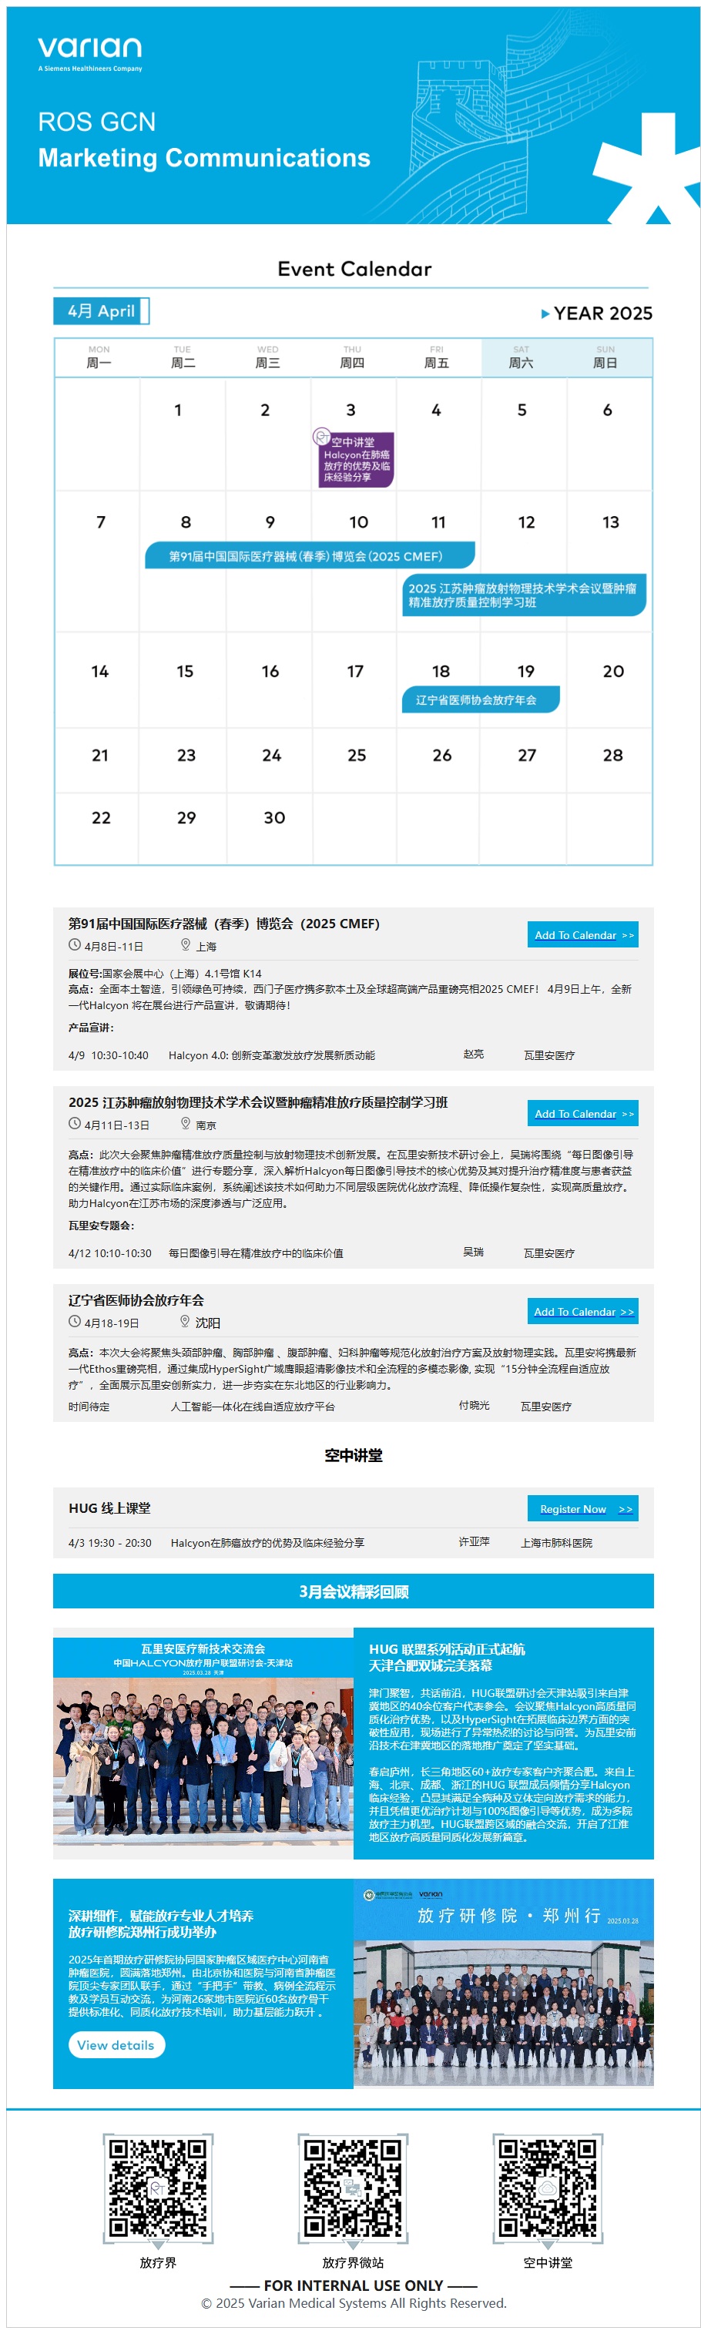Open the Tianjin HALCYON group photo
Viewport: 701px width, 2334px height.
coord(203,1743)
